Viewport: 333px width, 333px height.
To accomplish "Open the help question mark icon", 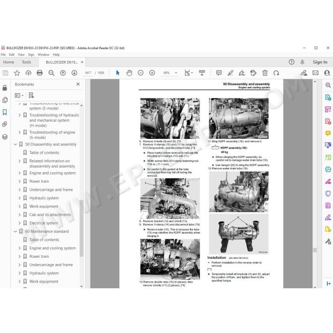I will [292, 62].
